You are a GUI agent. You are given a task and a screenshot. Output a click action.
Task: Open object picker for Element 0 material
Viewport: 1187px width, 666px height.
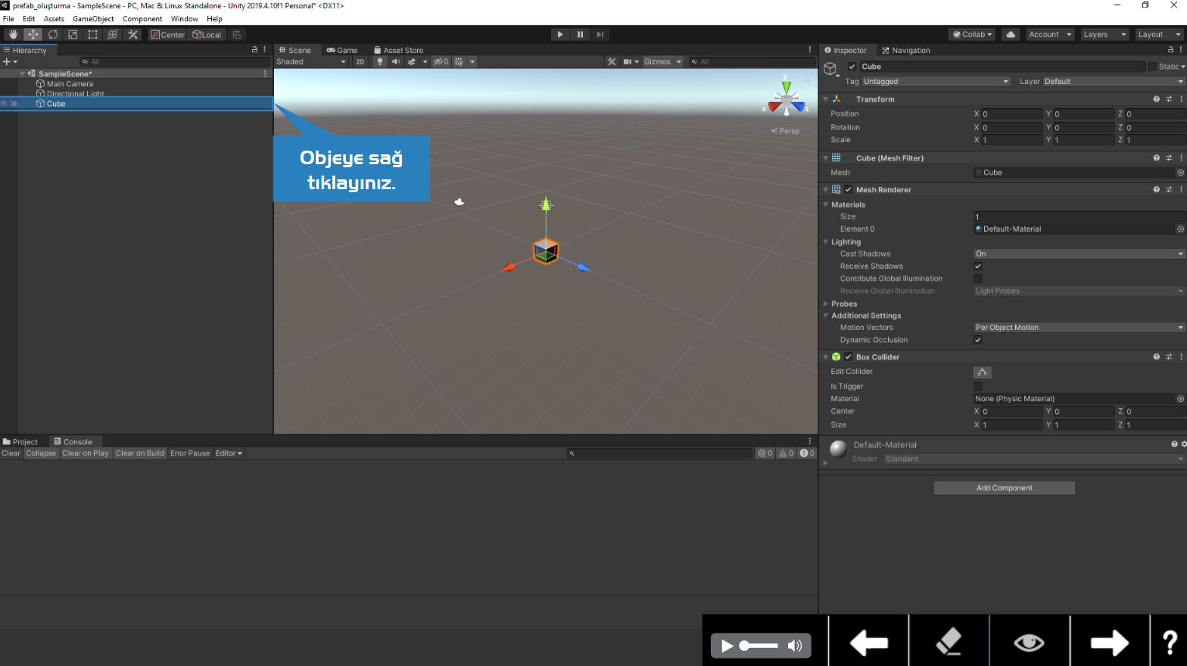(1180, 229)
